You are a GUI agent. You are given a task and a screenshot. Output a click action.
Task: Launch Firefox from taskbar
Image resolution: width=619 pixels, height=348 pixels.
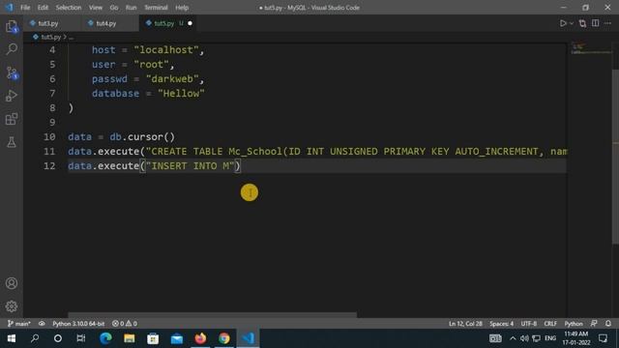pos(200,338)
